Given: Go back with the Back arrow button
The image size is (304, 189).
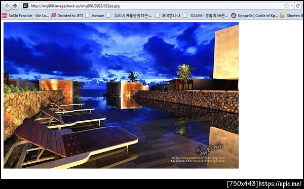Looking at the screenshot, I should pyautogui.click(x=7, y=6).
